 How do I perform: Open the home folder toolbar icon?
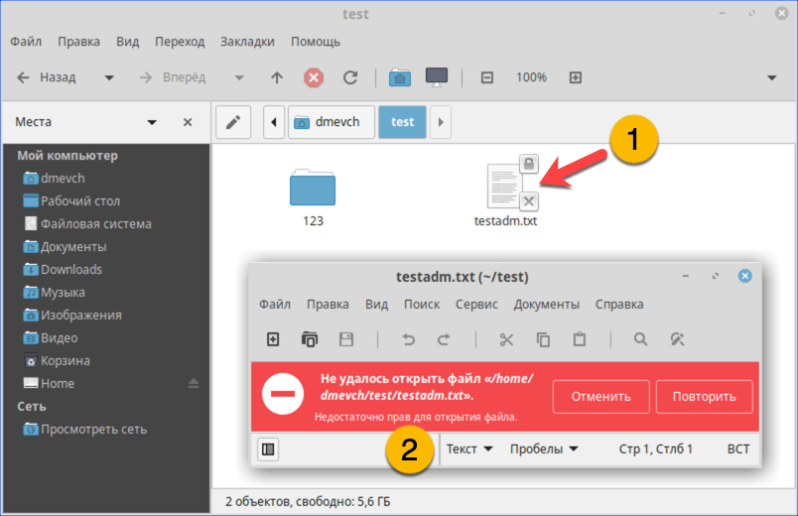click(400, 77)
